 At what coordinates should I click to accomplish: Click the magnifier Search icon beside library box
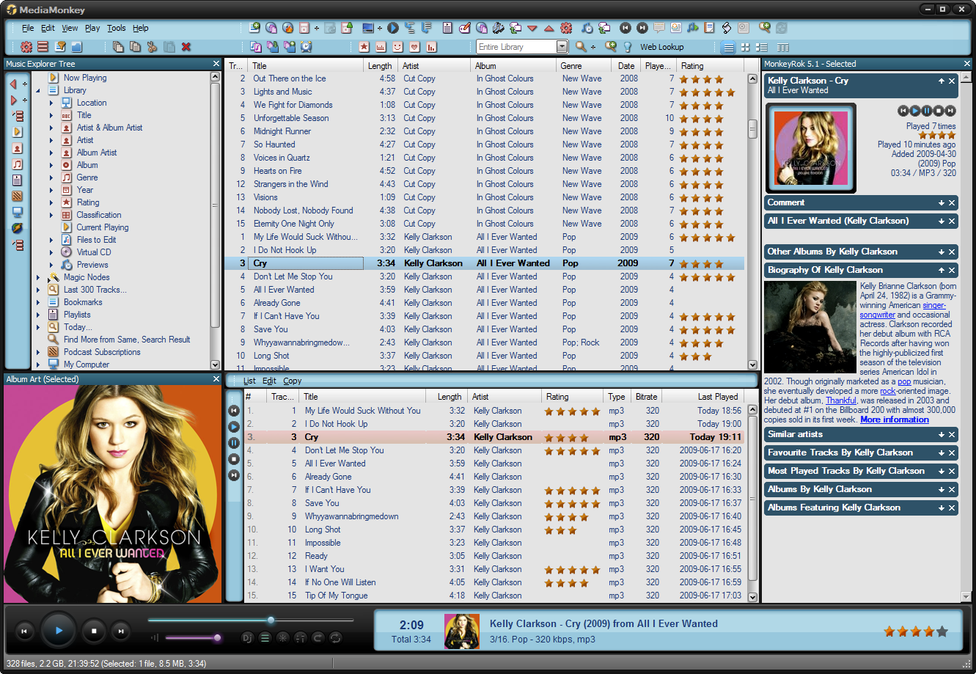pos(581,47)
